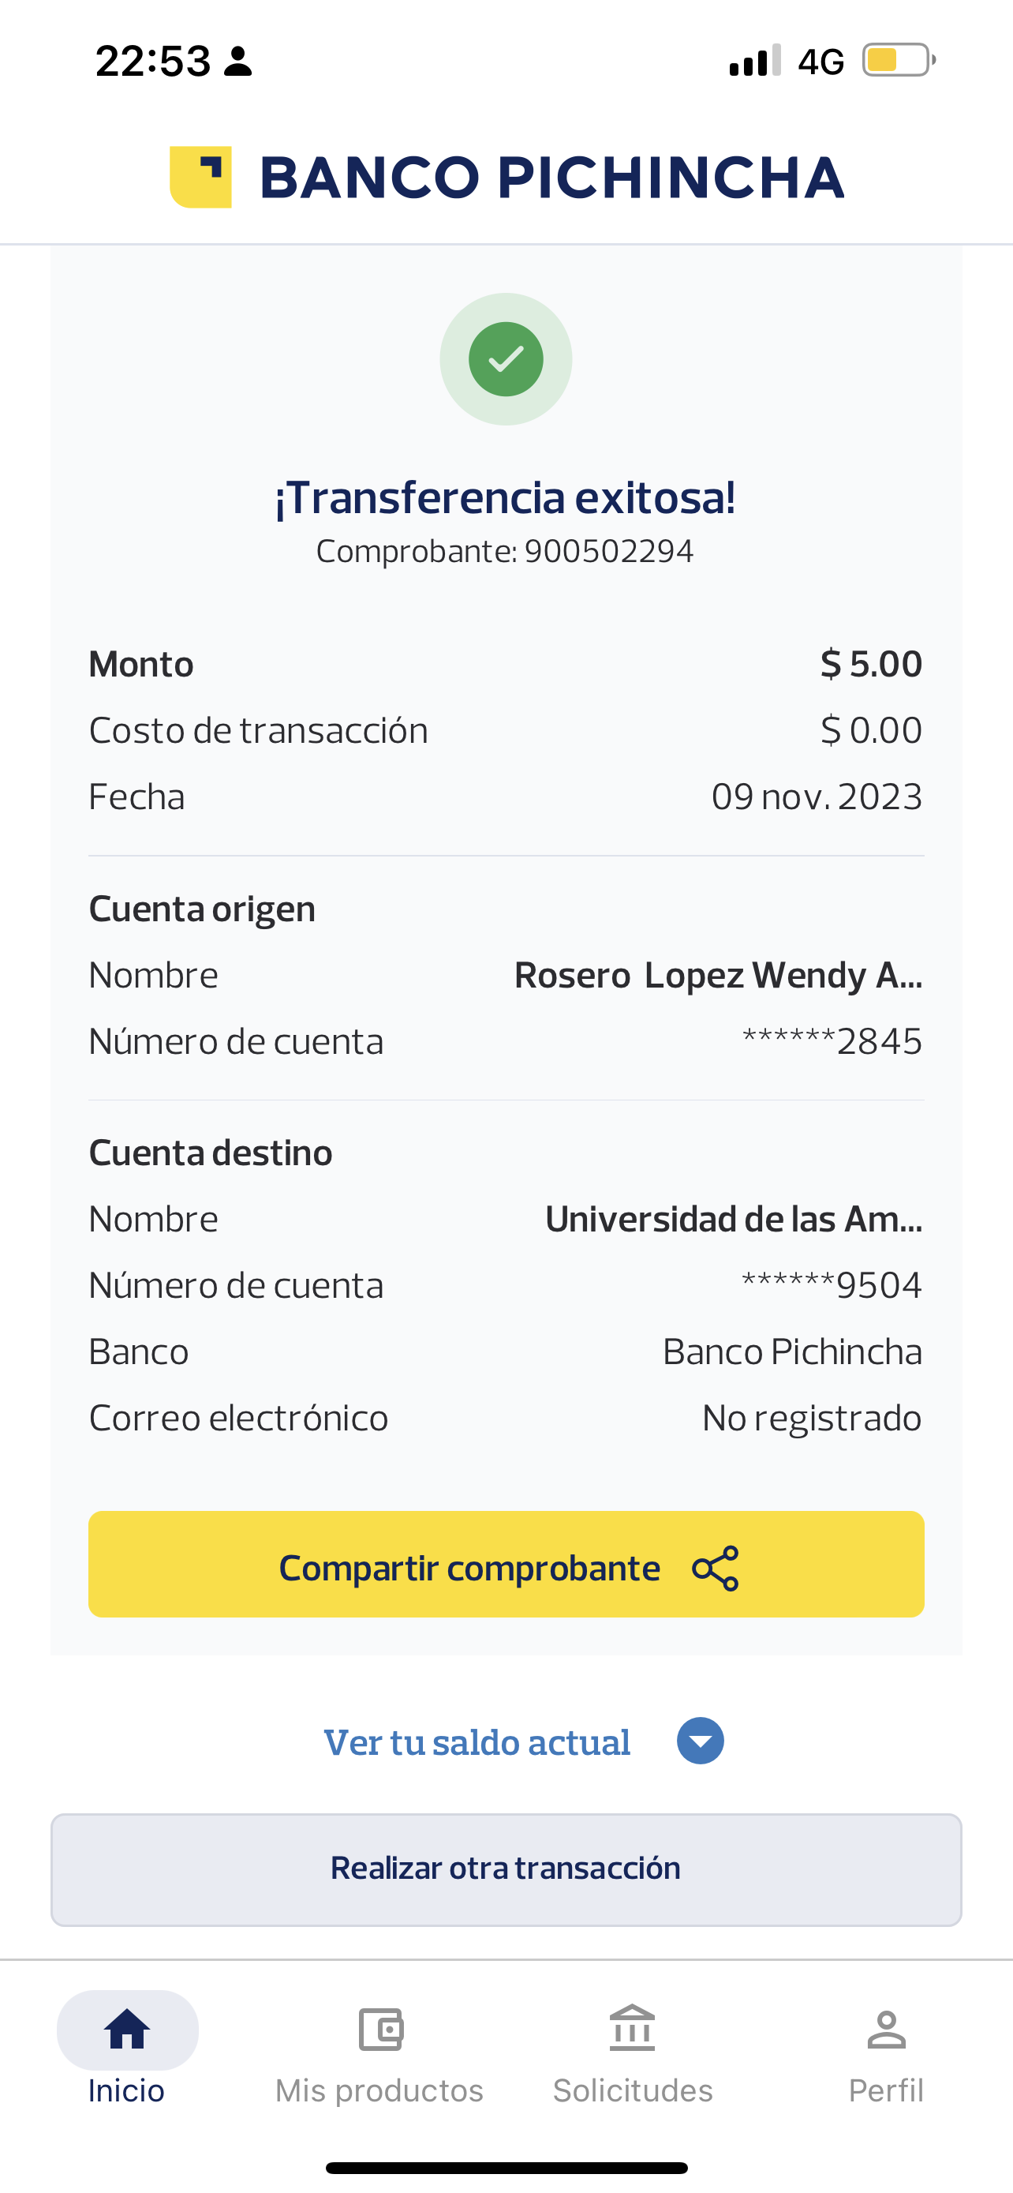This screenshot has width=1013, height=2193.
Task: Switch to the Solicitudes tab label
Action: click(633, 2091)
